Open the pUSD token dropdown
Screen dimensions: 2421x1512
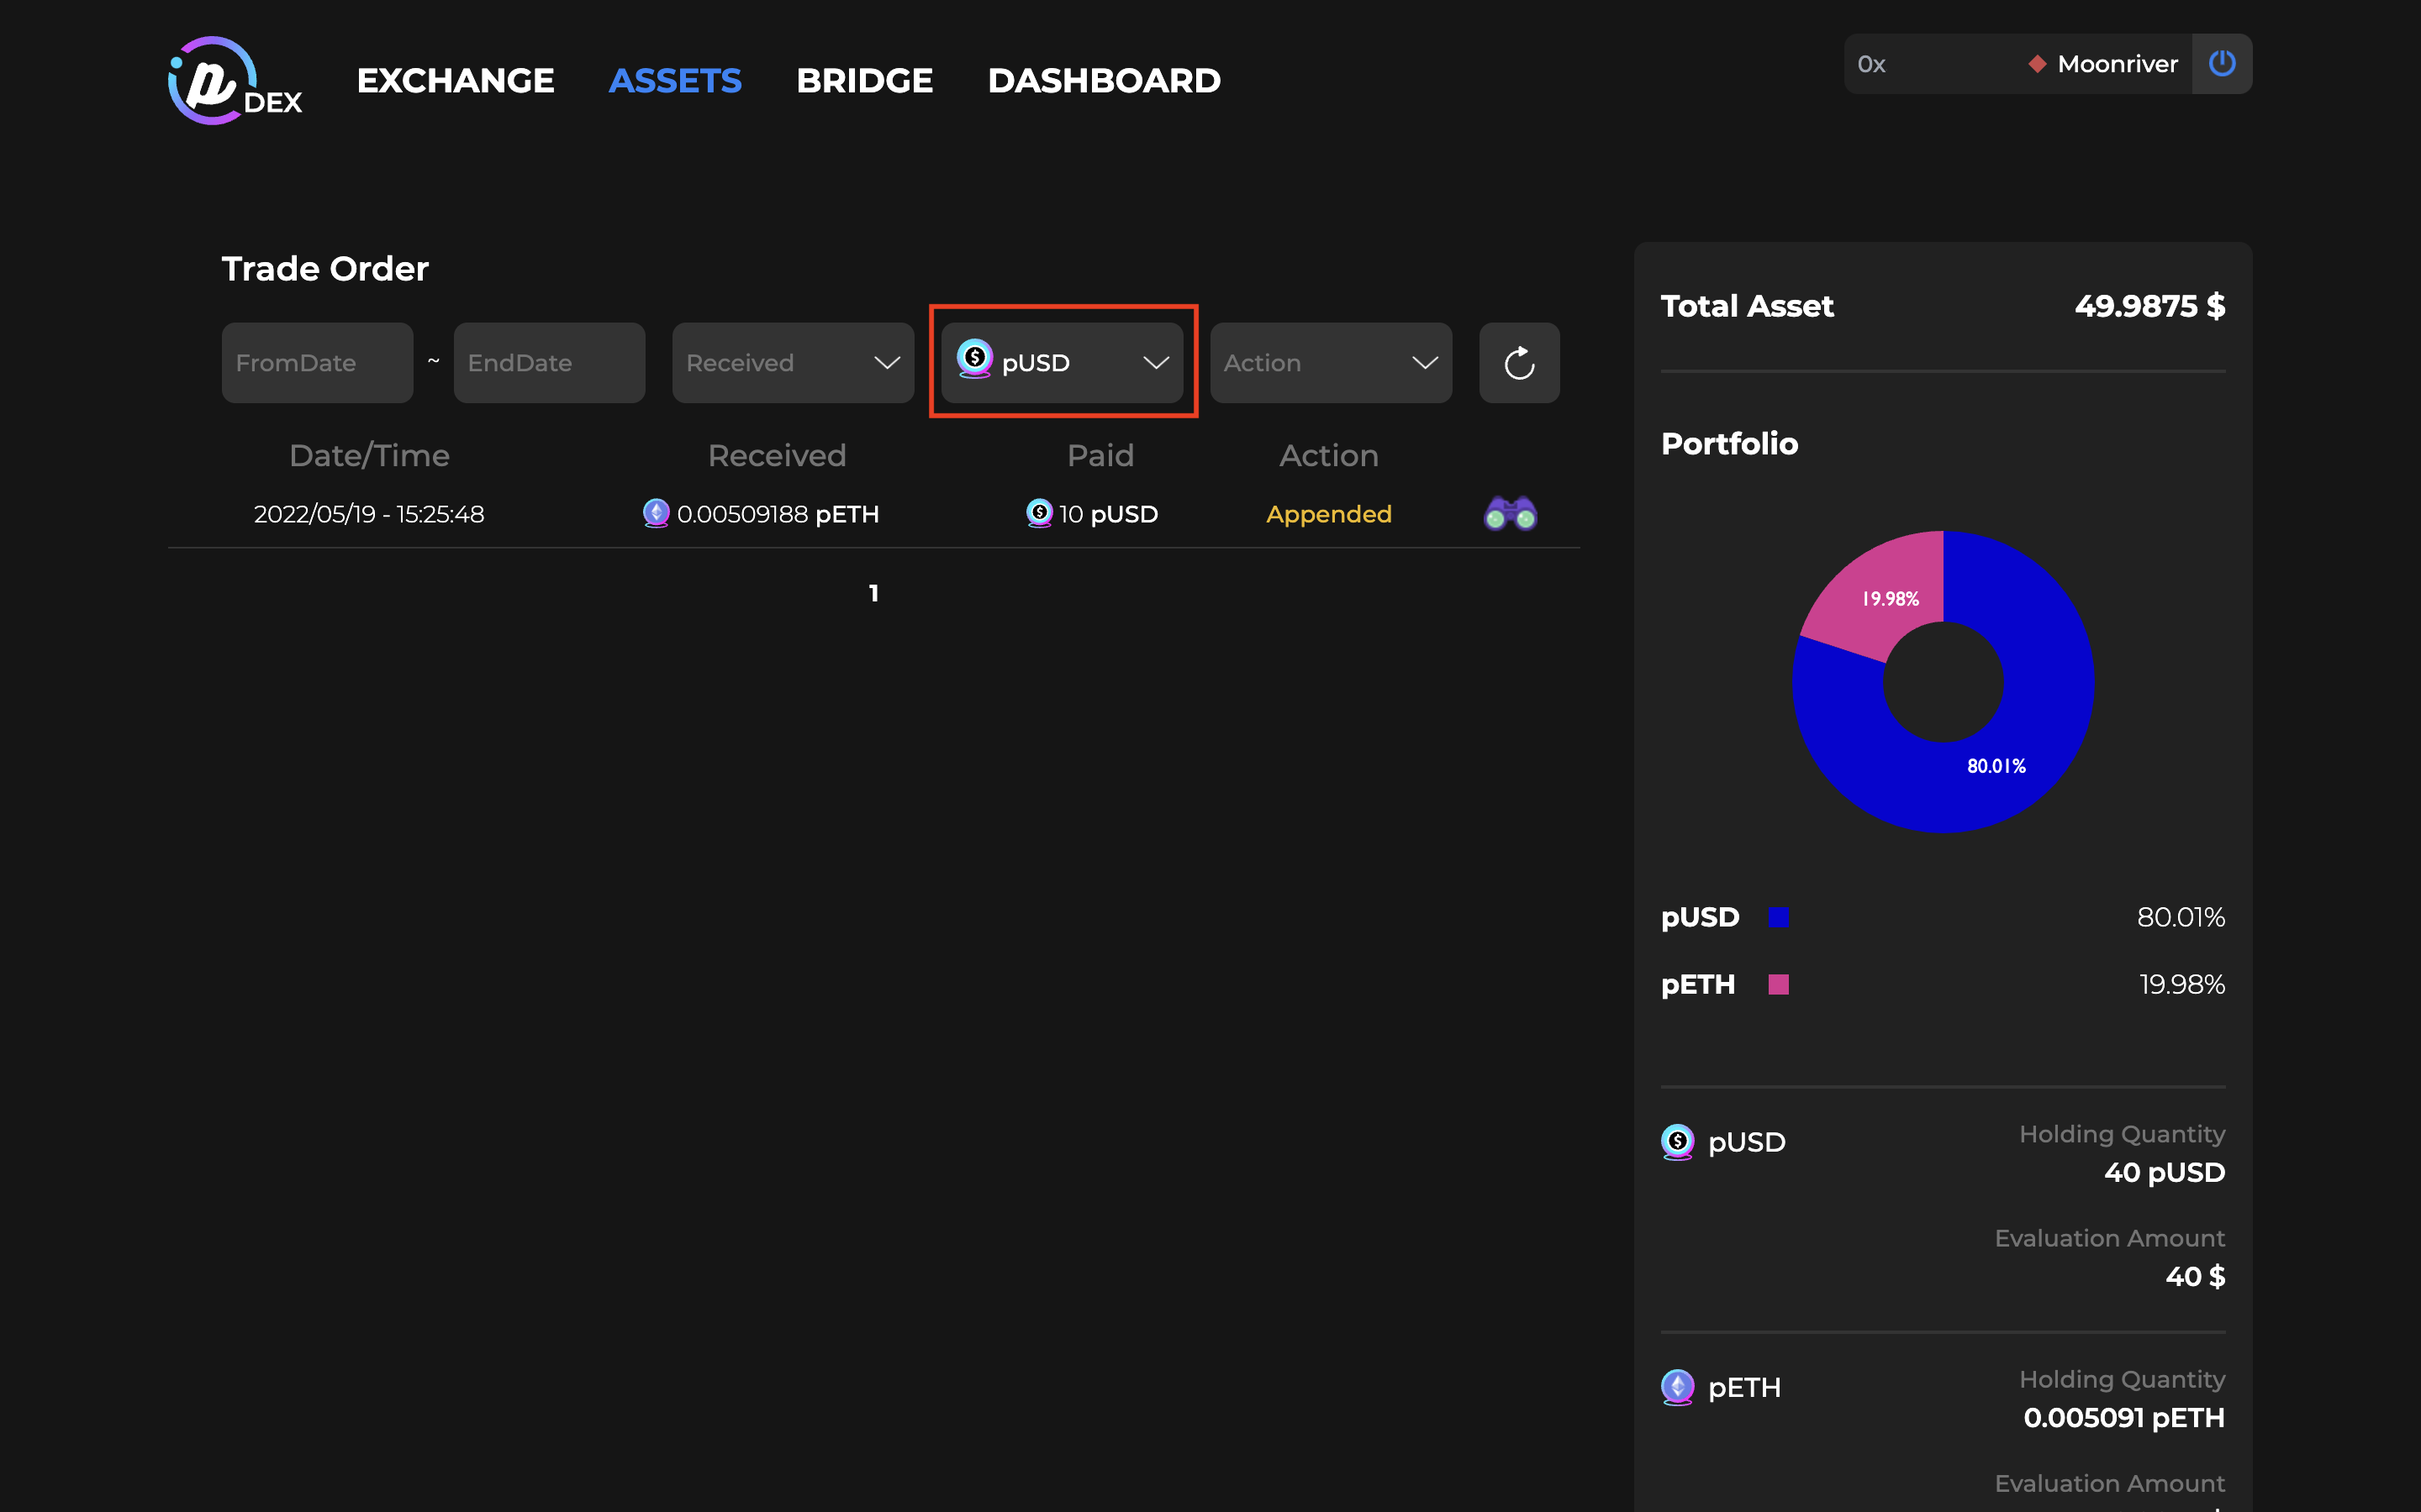(1062, 363)
